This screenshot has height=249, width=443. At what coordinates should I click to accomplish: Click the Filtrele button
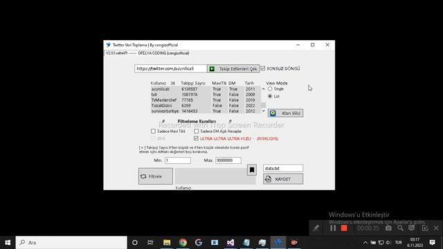click(x=156, y=176)
